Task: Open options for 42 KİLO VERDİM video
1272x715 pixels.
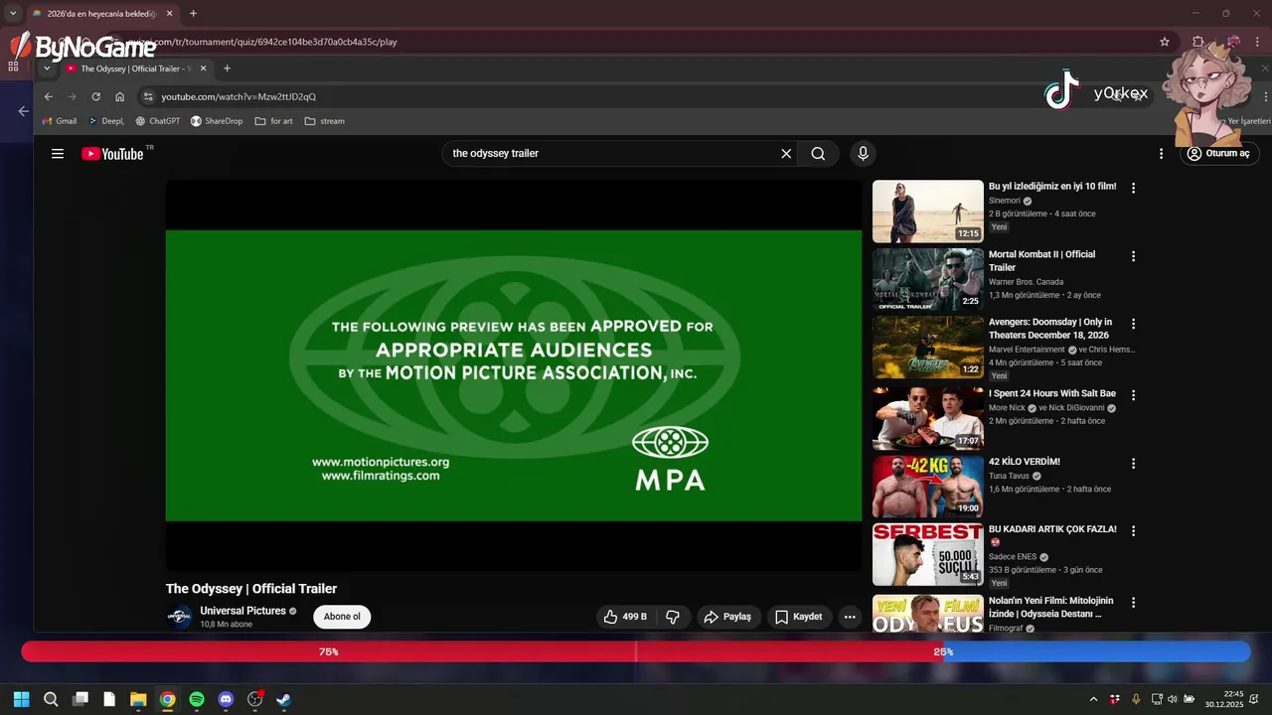Action: click(x=1133, y=463)
